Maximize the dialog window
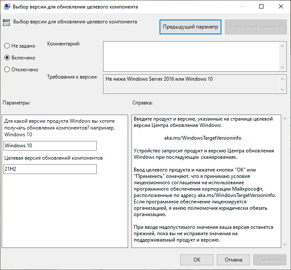Screen dimensions: 291x270 pyautogui.click(x=261, y=6)
